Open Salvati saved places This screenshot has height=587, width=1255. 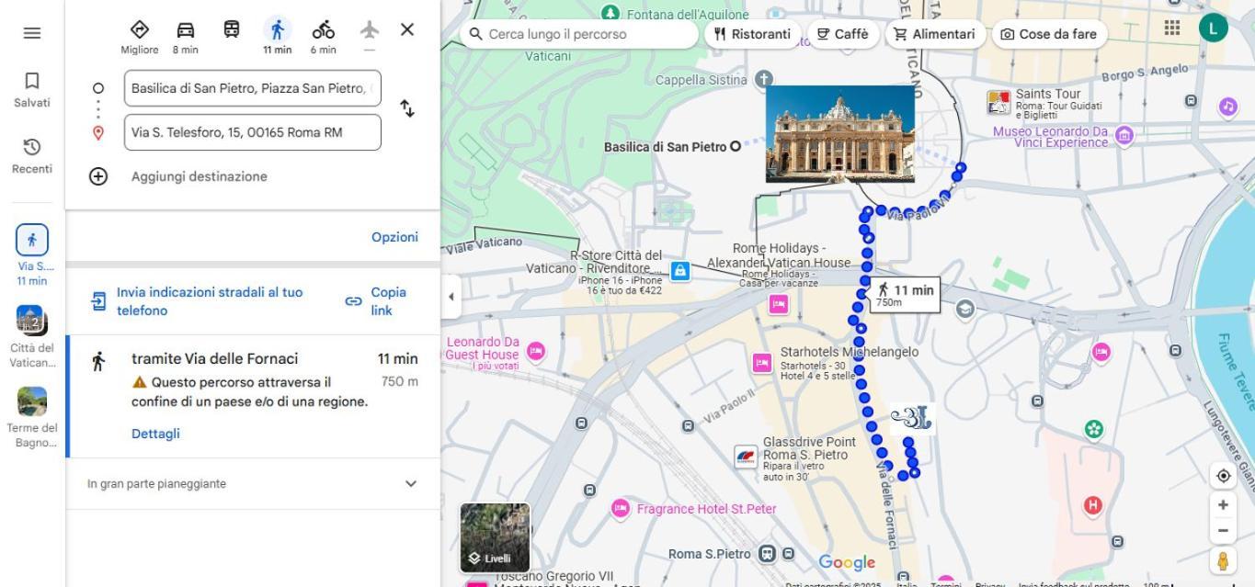click(x=32, y=91)
